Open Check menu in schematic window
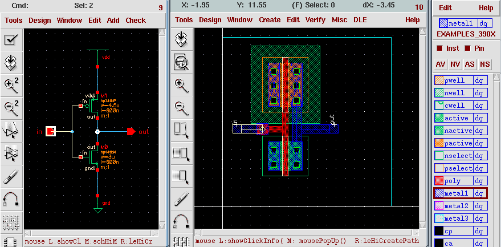The image size is (501, 247). click(136, 21)
